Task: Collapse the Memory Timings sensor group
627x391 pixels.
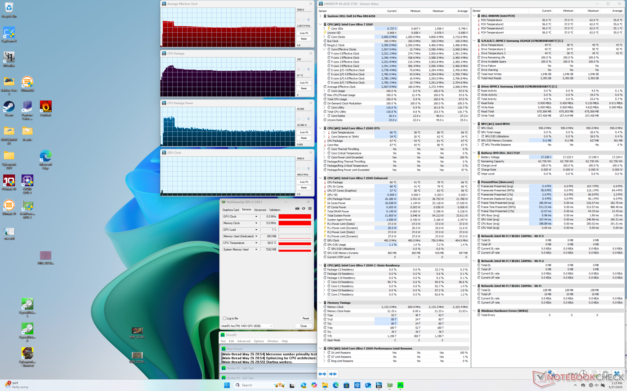Action: tap(320, 303)
